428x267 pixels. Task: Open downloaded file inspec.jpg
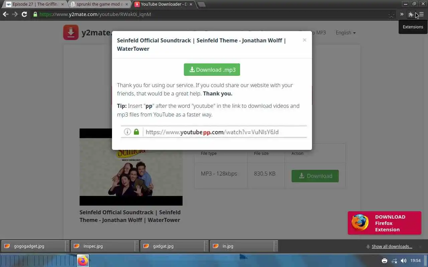tap(102, 246)
